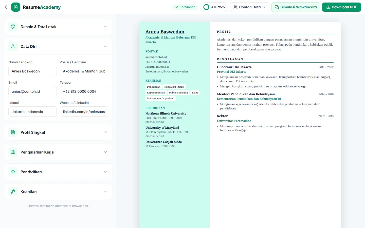The width and height of the screenshot is (365, 228).
Task: Click Gubernur DKI Jakarta experience title
Action: 234,67
